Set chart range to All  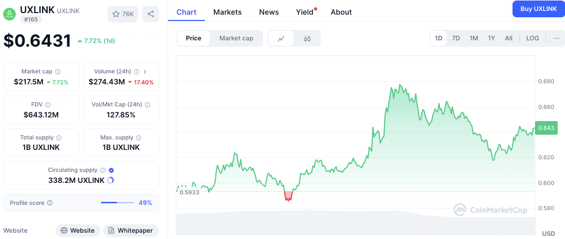(508, 38)
